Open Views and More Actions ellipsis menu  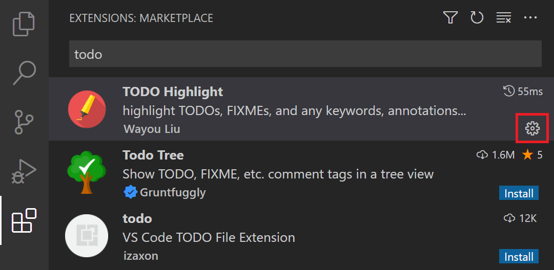(x=530, y=18)
